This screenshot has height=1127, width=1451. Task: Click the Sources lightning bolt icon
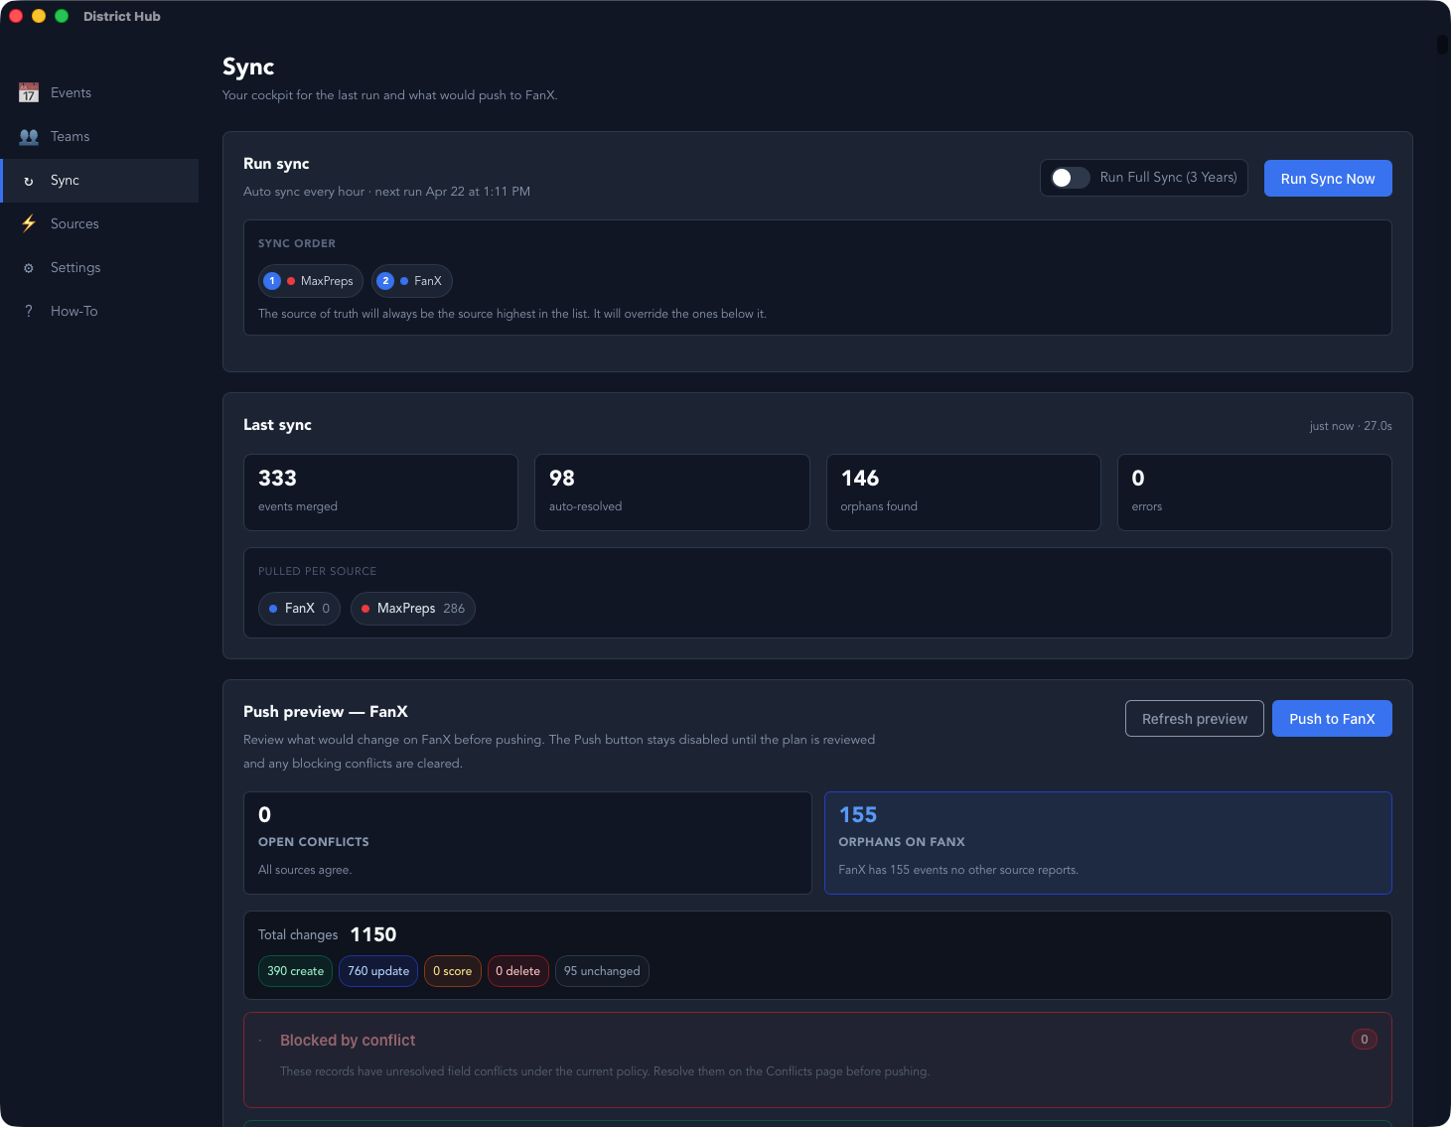coord(29,223)
